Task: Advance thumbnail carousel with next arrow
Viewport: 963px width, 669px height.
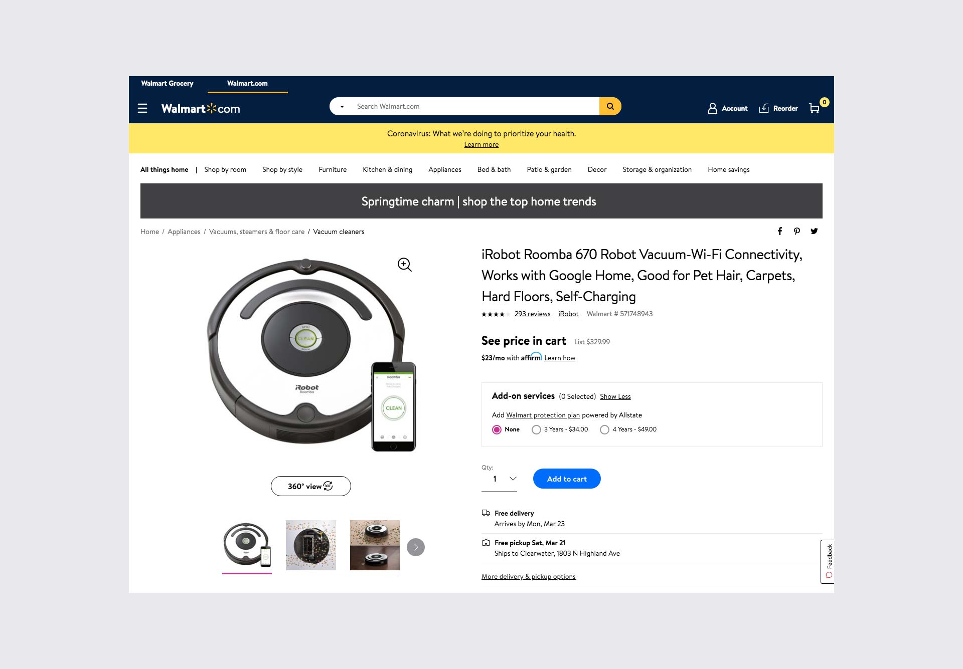Action: tap(416, 547)
